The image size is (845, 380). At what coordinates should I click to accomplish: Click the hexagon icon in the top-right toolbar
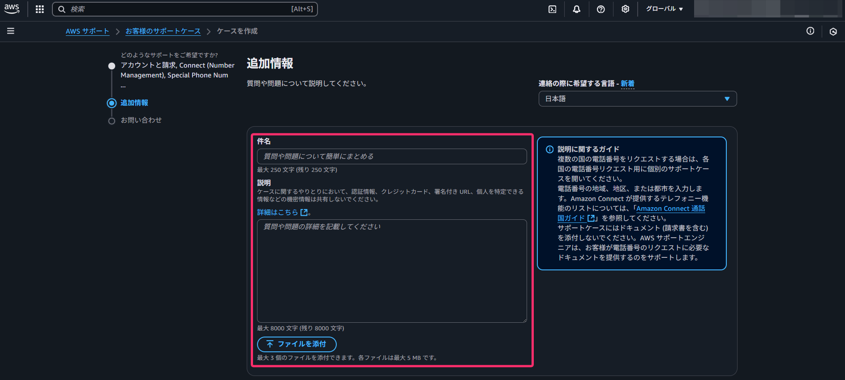coord(833,32)
